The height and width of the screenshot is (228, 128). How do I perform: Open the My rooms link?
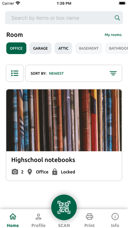[113, 35]
